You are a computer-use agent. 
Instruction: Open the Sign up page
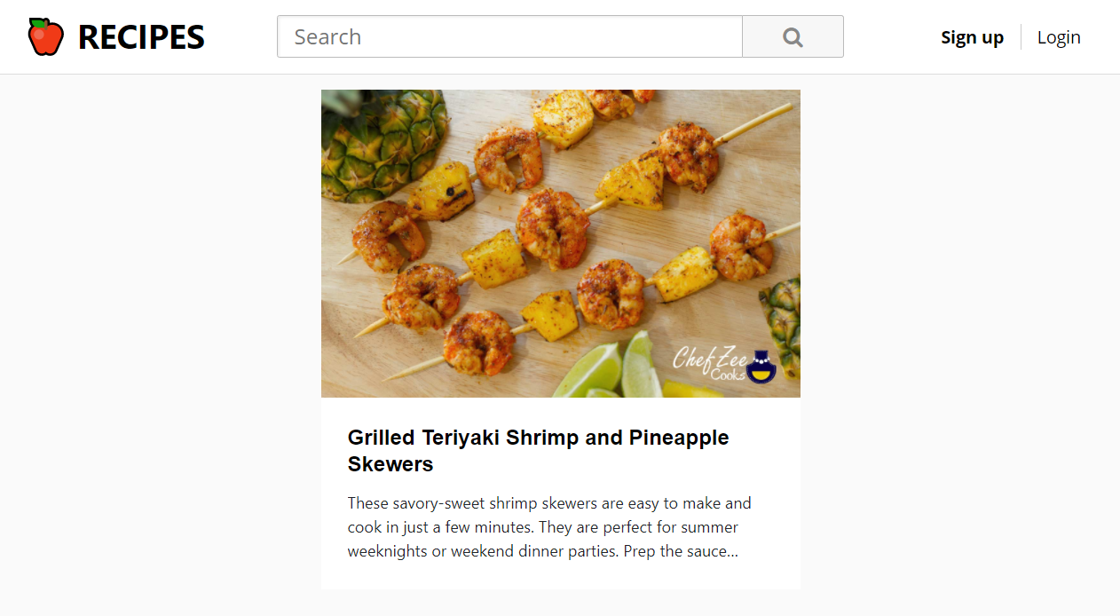972,37
